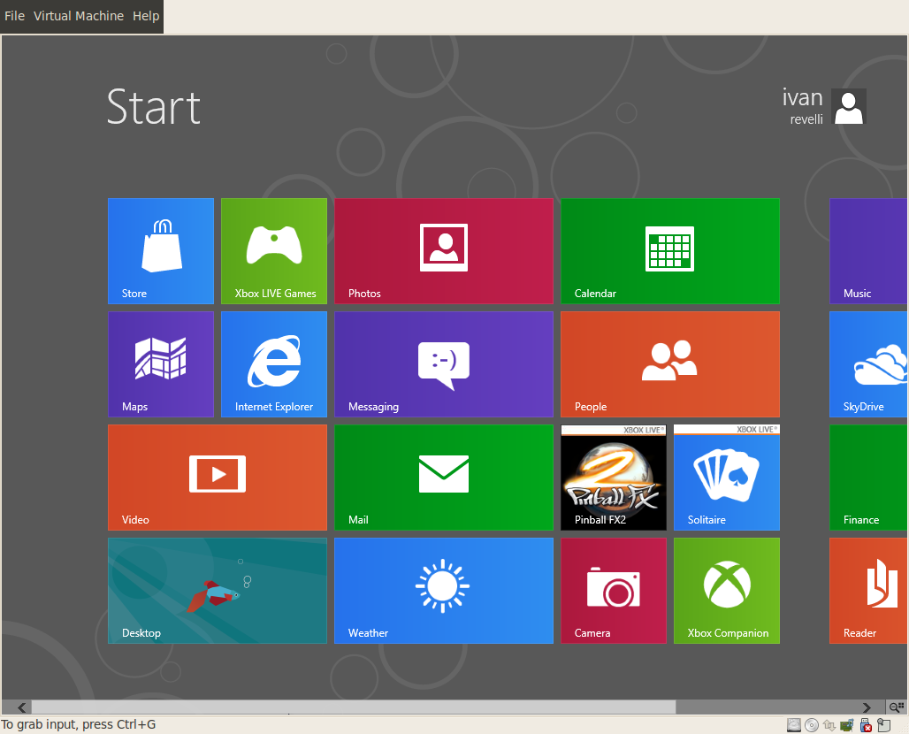Open the Weather tile
Screen dimensions: 909x734
click(x=444, y=590)
